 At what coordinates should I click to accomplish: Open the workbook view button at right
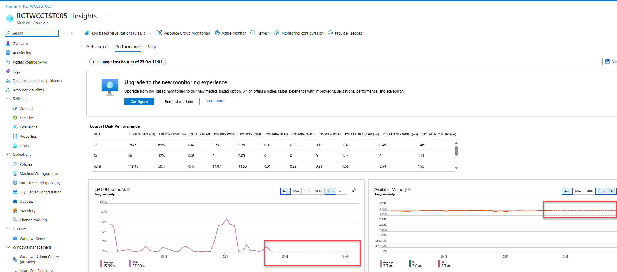click(610, 61)
